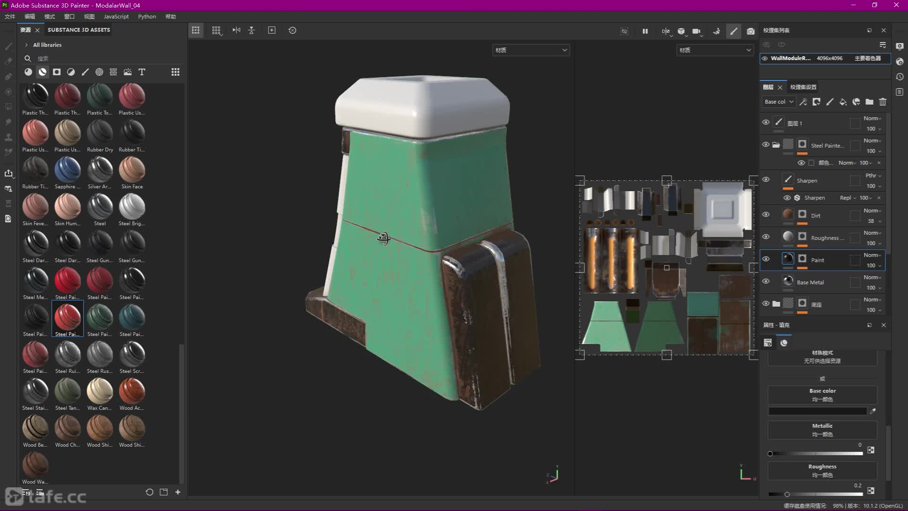Open the Base col channel dropdown

click(x=778, y=102)
